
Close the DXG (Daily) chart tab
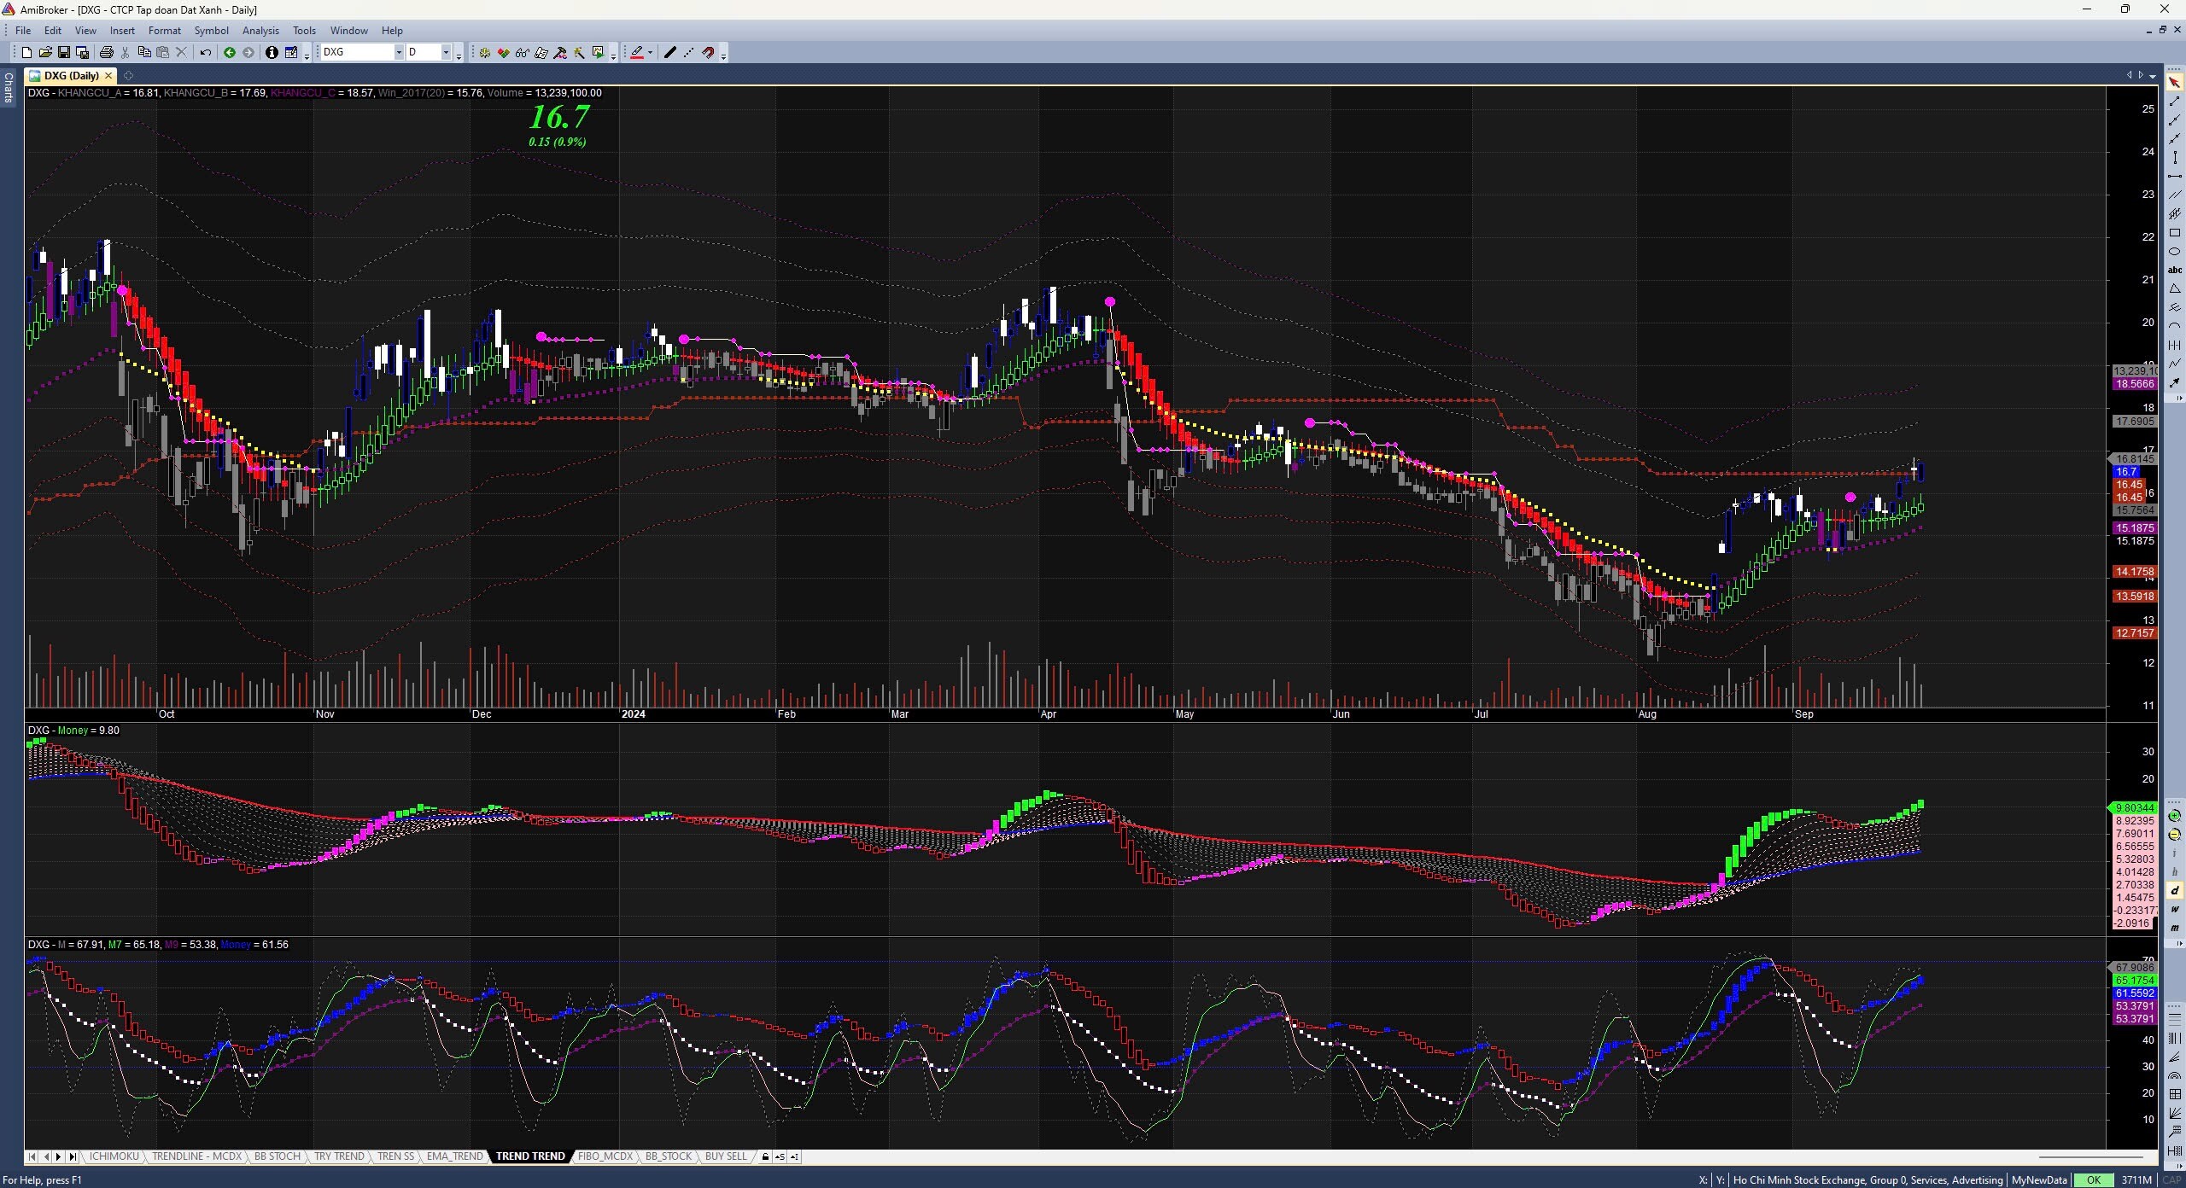click(x=108, y=75)
